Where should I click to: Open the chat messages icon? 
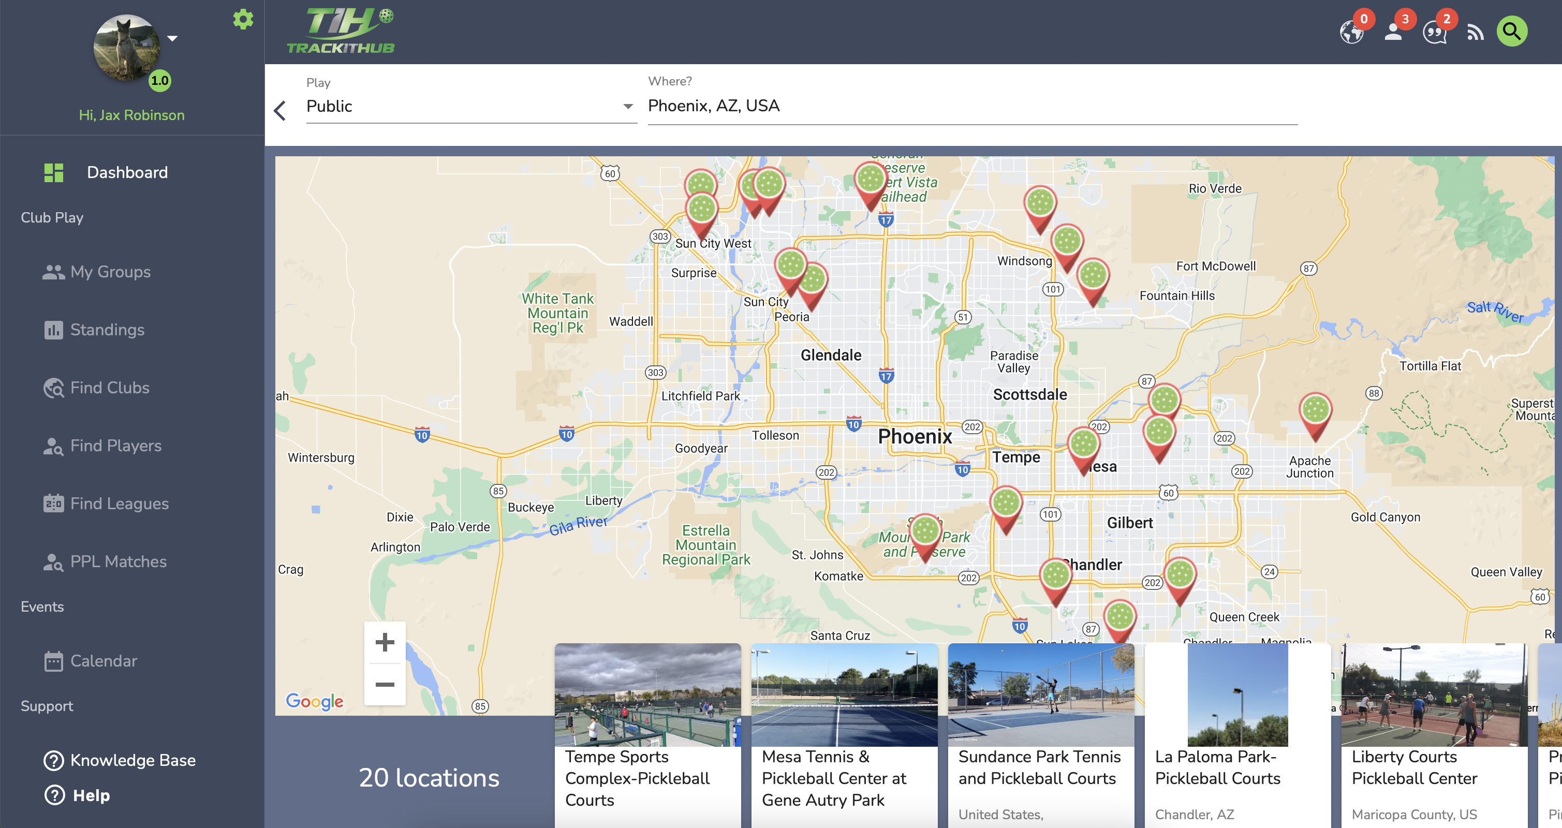point(1435,32)
